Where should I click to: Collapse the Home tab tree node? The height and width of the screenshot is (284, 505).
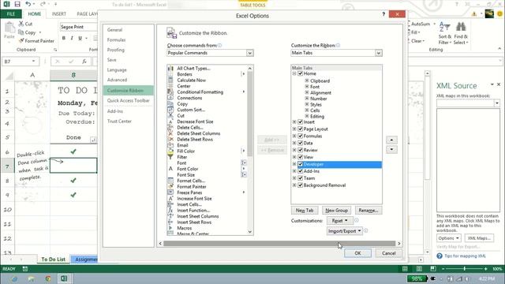(294, 73)
